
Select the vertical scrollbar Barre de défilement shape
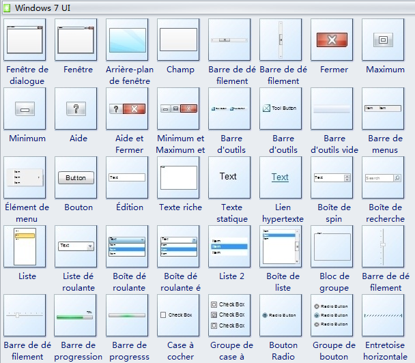(x=281, y=40)
